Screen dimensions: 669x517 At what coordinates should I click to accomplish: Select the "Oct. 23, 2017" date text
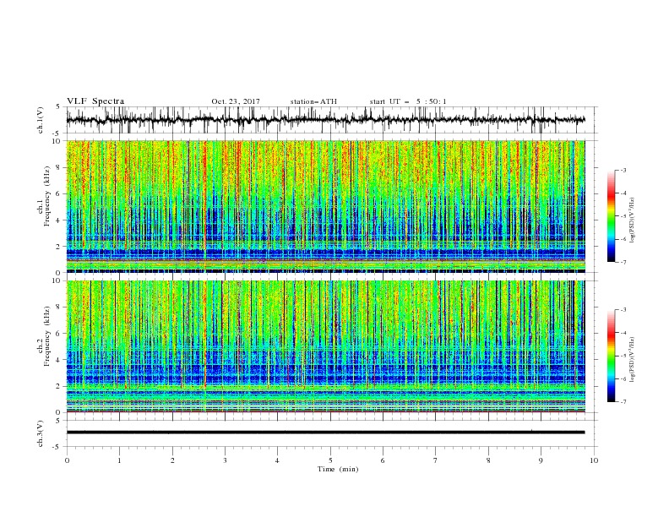tap(236, 101)
